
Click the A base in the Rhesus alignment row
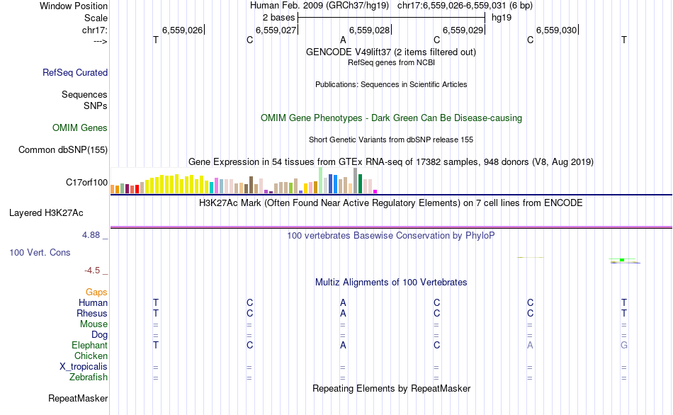343,314
